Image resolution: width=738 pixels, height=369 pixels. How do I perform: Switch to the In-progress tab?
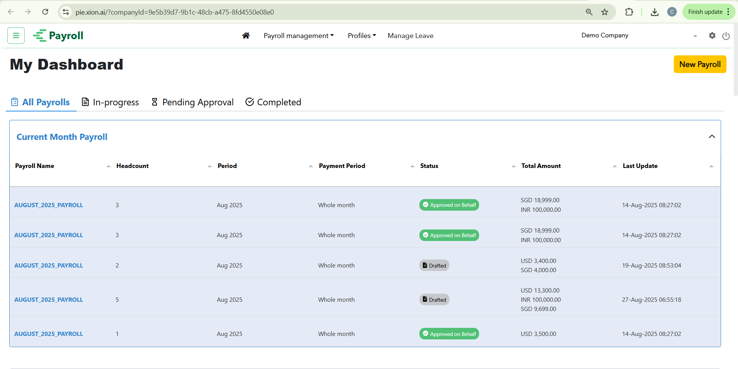[x=110, y=102]
